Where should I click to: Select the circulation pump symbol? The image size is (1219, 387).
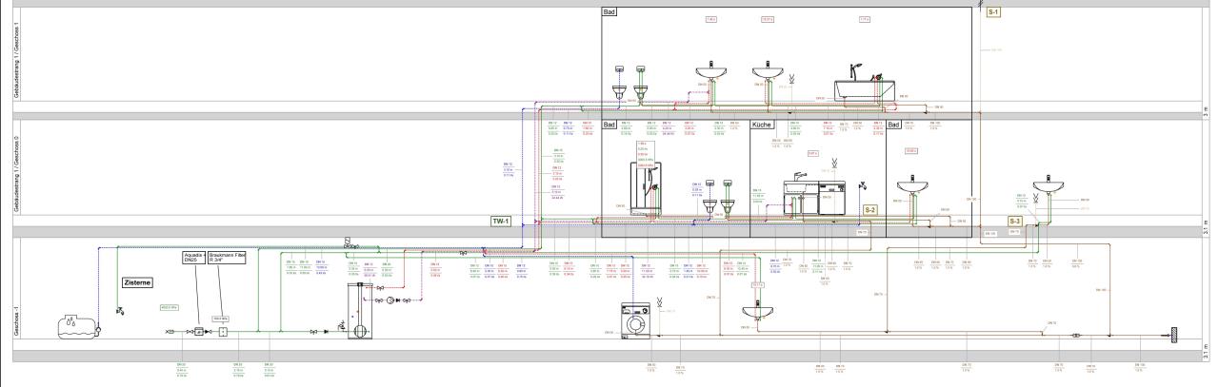pos(390,299)
